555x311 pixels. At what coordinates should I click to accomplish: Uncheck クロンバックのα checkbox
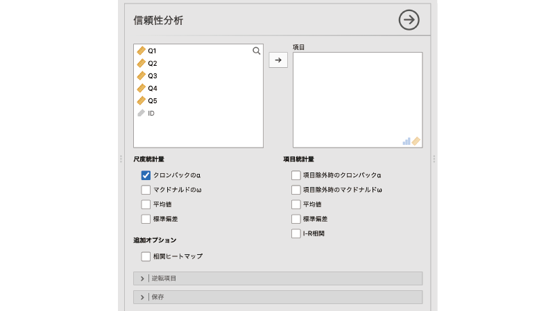(146, 176)
